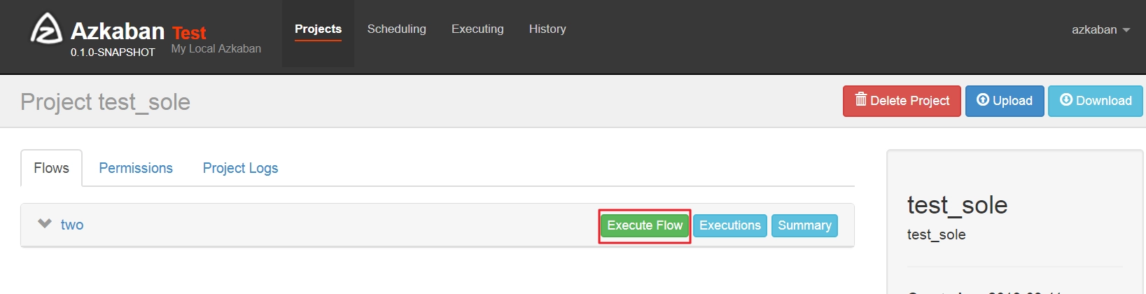Viewport: 1146px width, 294px height.
Task: Click the trash icon on Delete Project
Action: (x=861, y=99)
